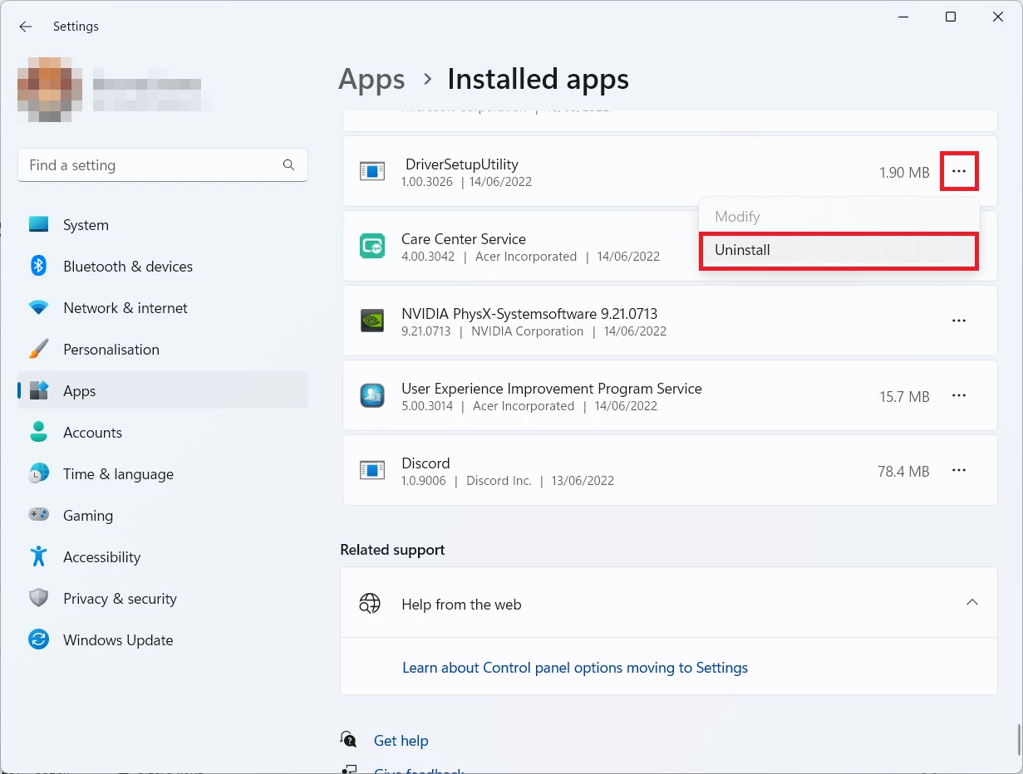Open options menu for DriverSetupUtility
This screenshot has height=774, width=1023.
(959, 171)
